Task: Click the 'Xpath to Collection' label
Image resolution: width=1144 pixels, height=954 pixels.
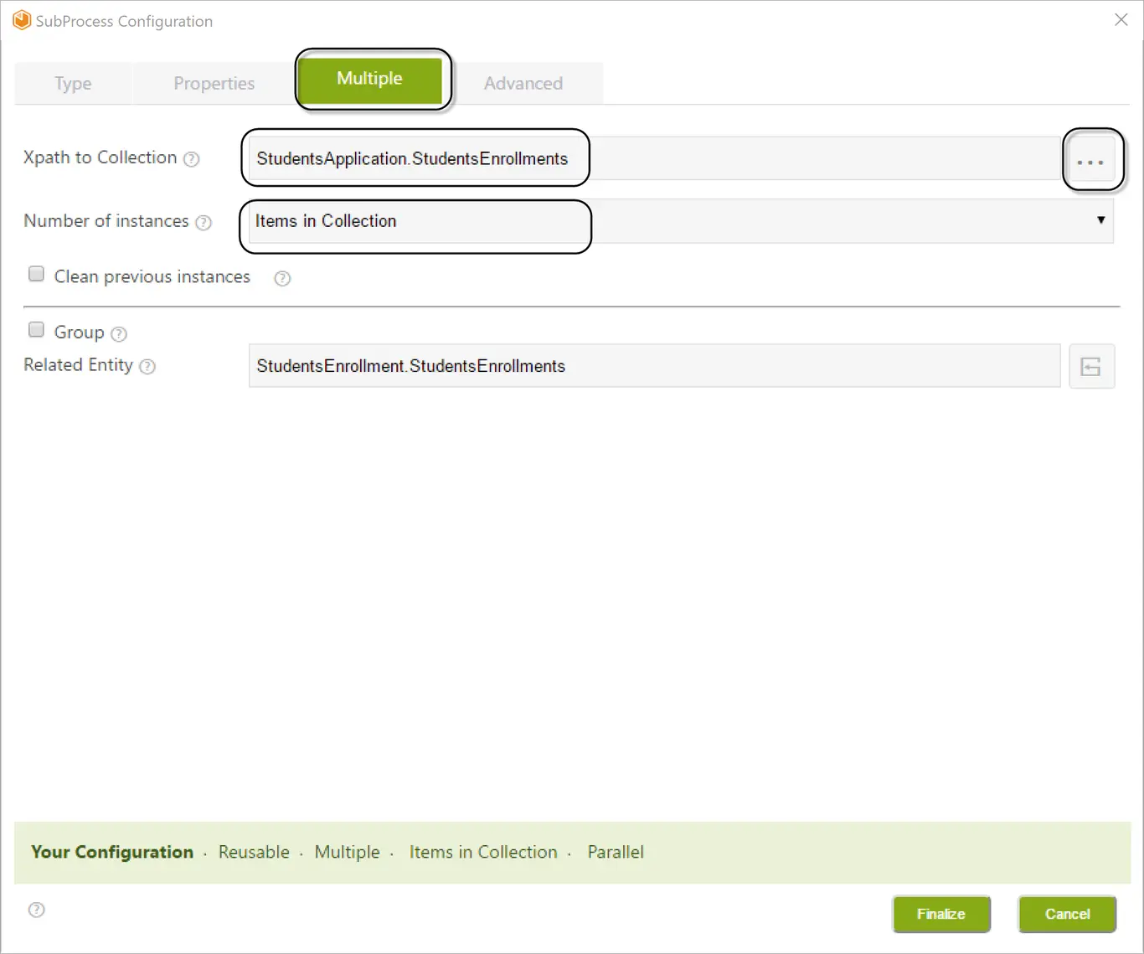Action: click(x=100, y=157)
